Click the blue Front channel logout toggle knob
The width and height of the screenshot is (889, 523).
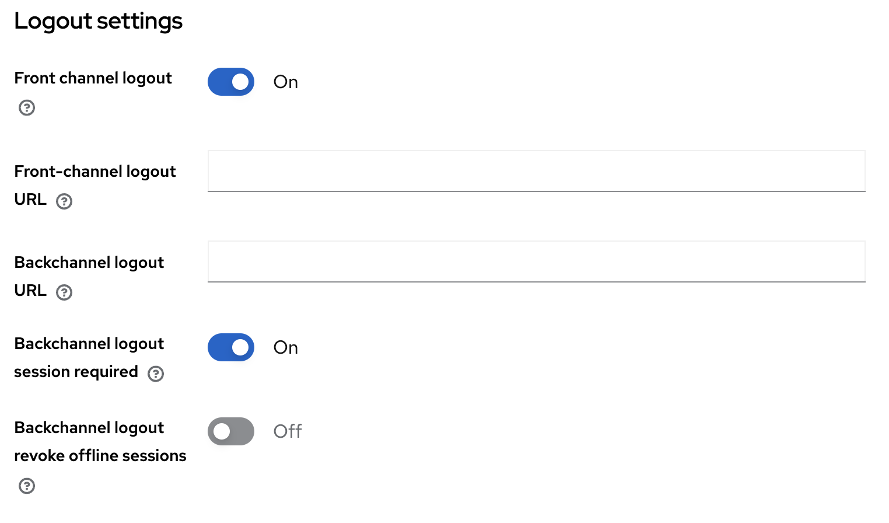pos(240,82)
